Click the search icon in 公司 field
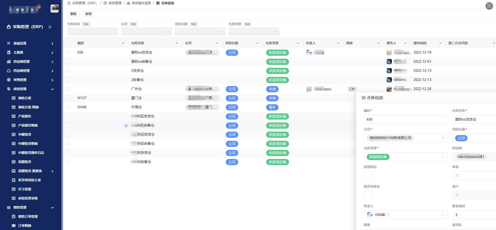This screenshot has width=496, height=230. (443, 138)
